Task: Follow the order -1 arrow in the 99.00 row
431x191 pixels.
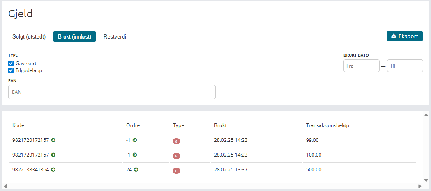Action: point(135,140)
